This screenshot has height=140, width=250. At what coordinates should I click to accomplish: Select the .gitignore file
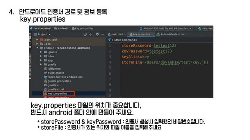tap(69, 68)
